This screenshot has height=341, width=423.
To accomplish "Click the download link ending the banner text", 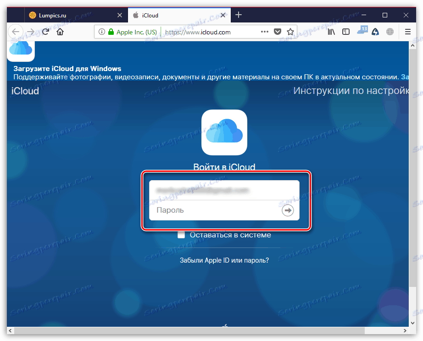I will point(405,77).
